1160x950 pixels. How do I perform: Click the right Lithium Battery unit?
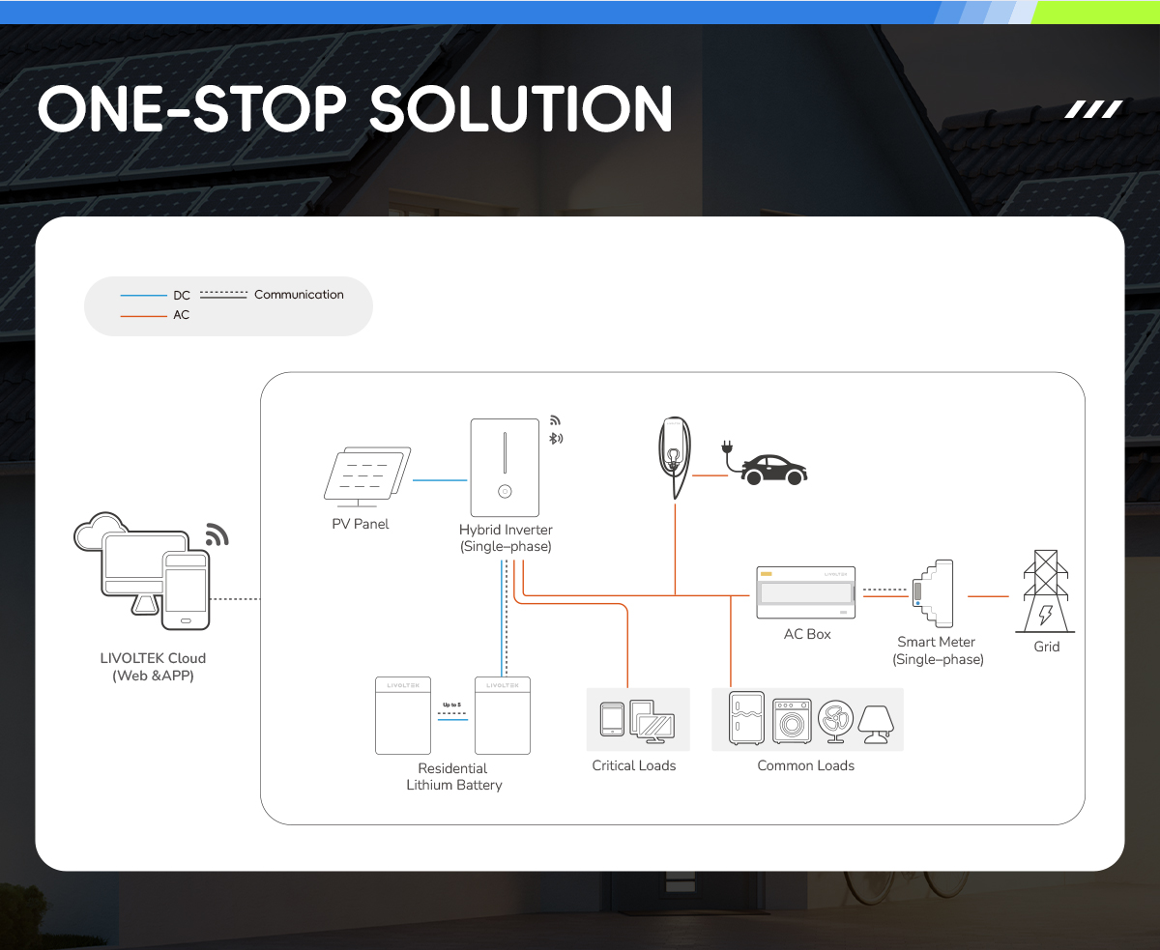[503, 715]
